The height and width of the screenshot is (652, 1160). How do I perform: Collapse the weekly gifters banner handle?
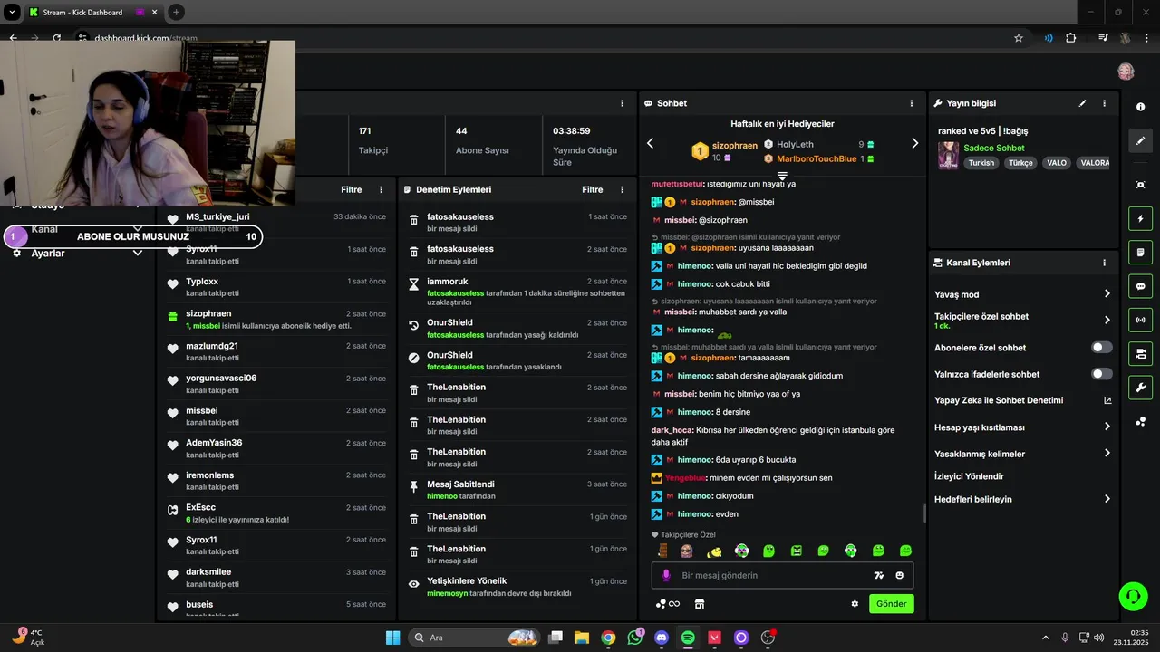pyautogui.click(x=782, y=175)
